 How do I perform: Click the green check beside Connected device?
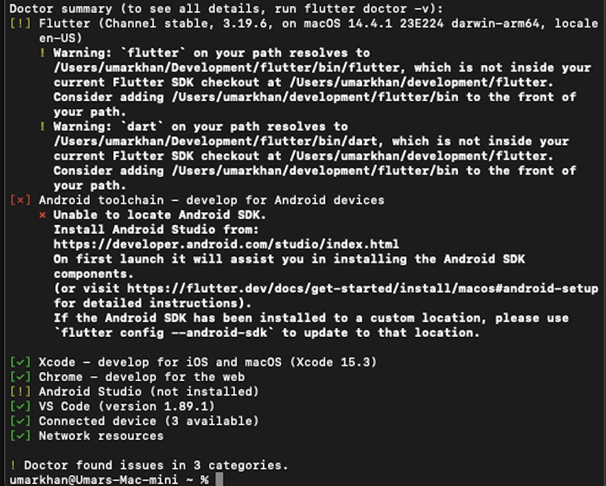point(21,421)
